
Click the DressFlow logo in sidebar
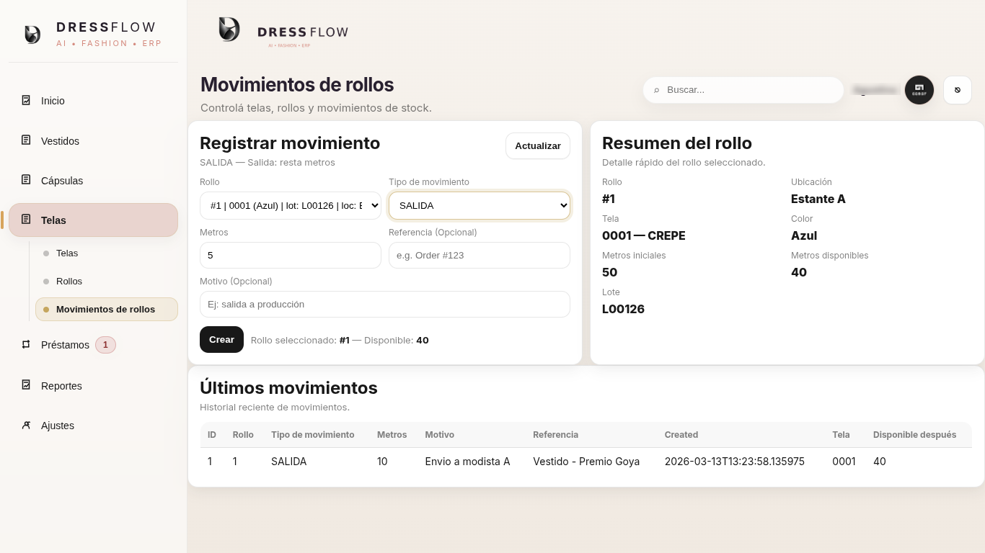(x=32, y=35)
